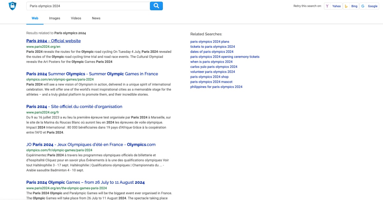This screenshot has height=200, width=383.
Task: Switch to the Images tab
Action: point(54,18)
